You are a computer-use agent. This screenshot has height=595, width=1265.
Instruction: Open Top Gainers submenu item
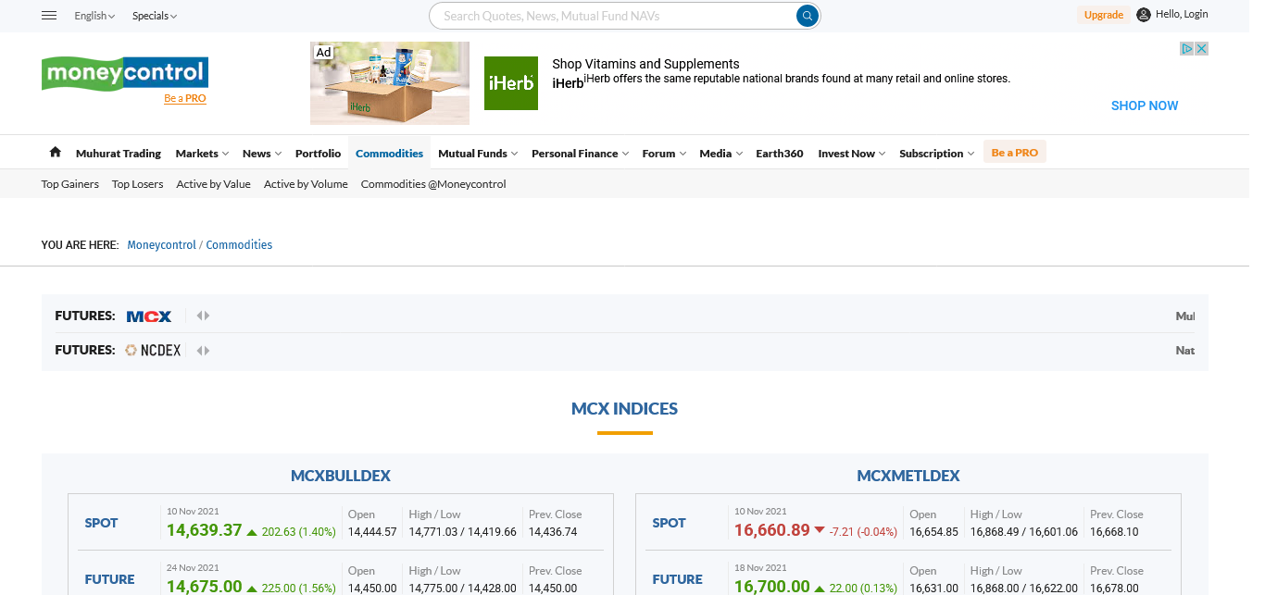point(70,184)
